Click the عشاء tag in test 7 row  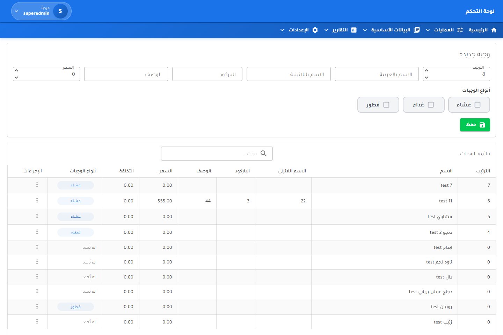[x=76, y=185]
